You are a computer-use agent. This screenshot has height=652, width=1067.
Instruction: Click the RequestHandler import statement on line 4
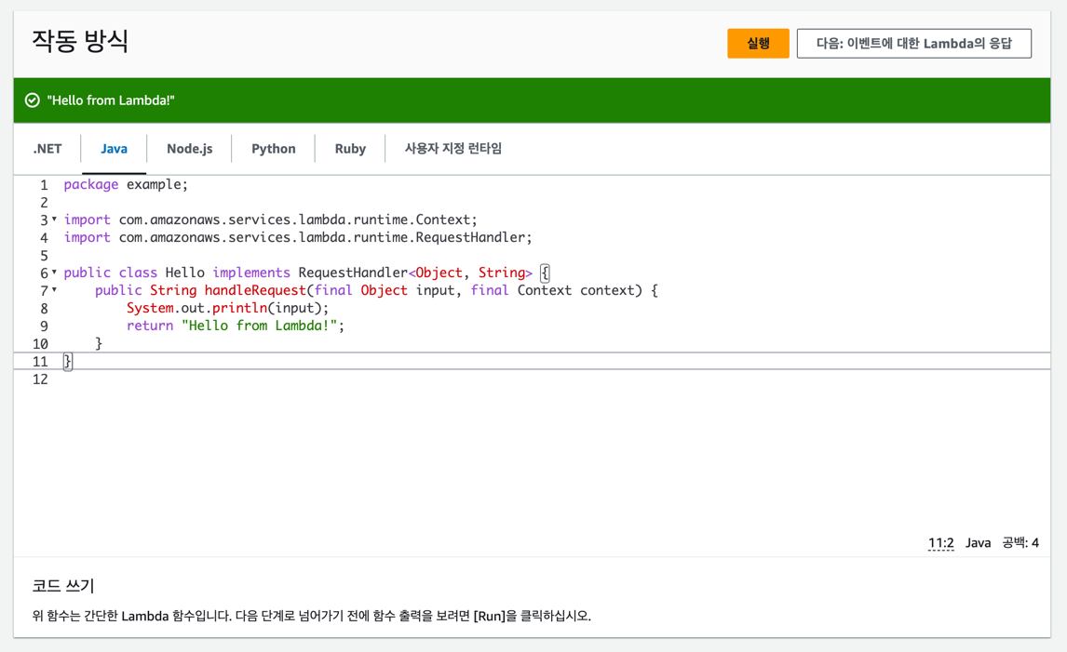(x=298, y=237)
